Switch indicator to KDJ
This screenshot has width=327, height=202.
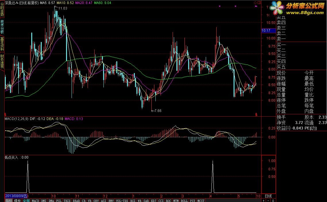154,201
